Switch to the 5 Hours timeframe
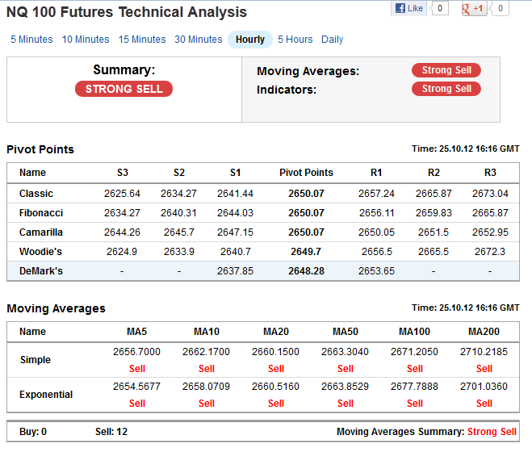This screenshot has width=532, height=452. [x=295, y=40]
